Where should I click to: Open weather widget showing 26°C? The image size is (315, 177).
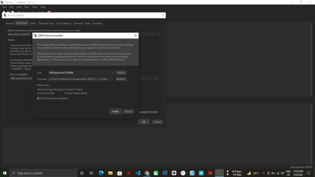pos(253,173)
